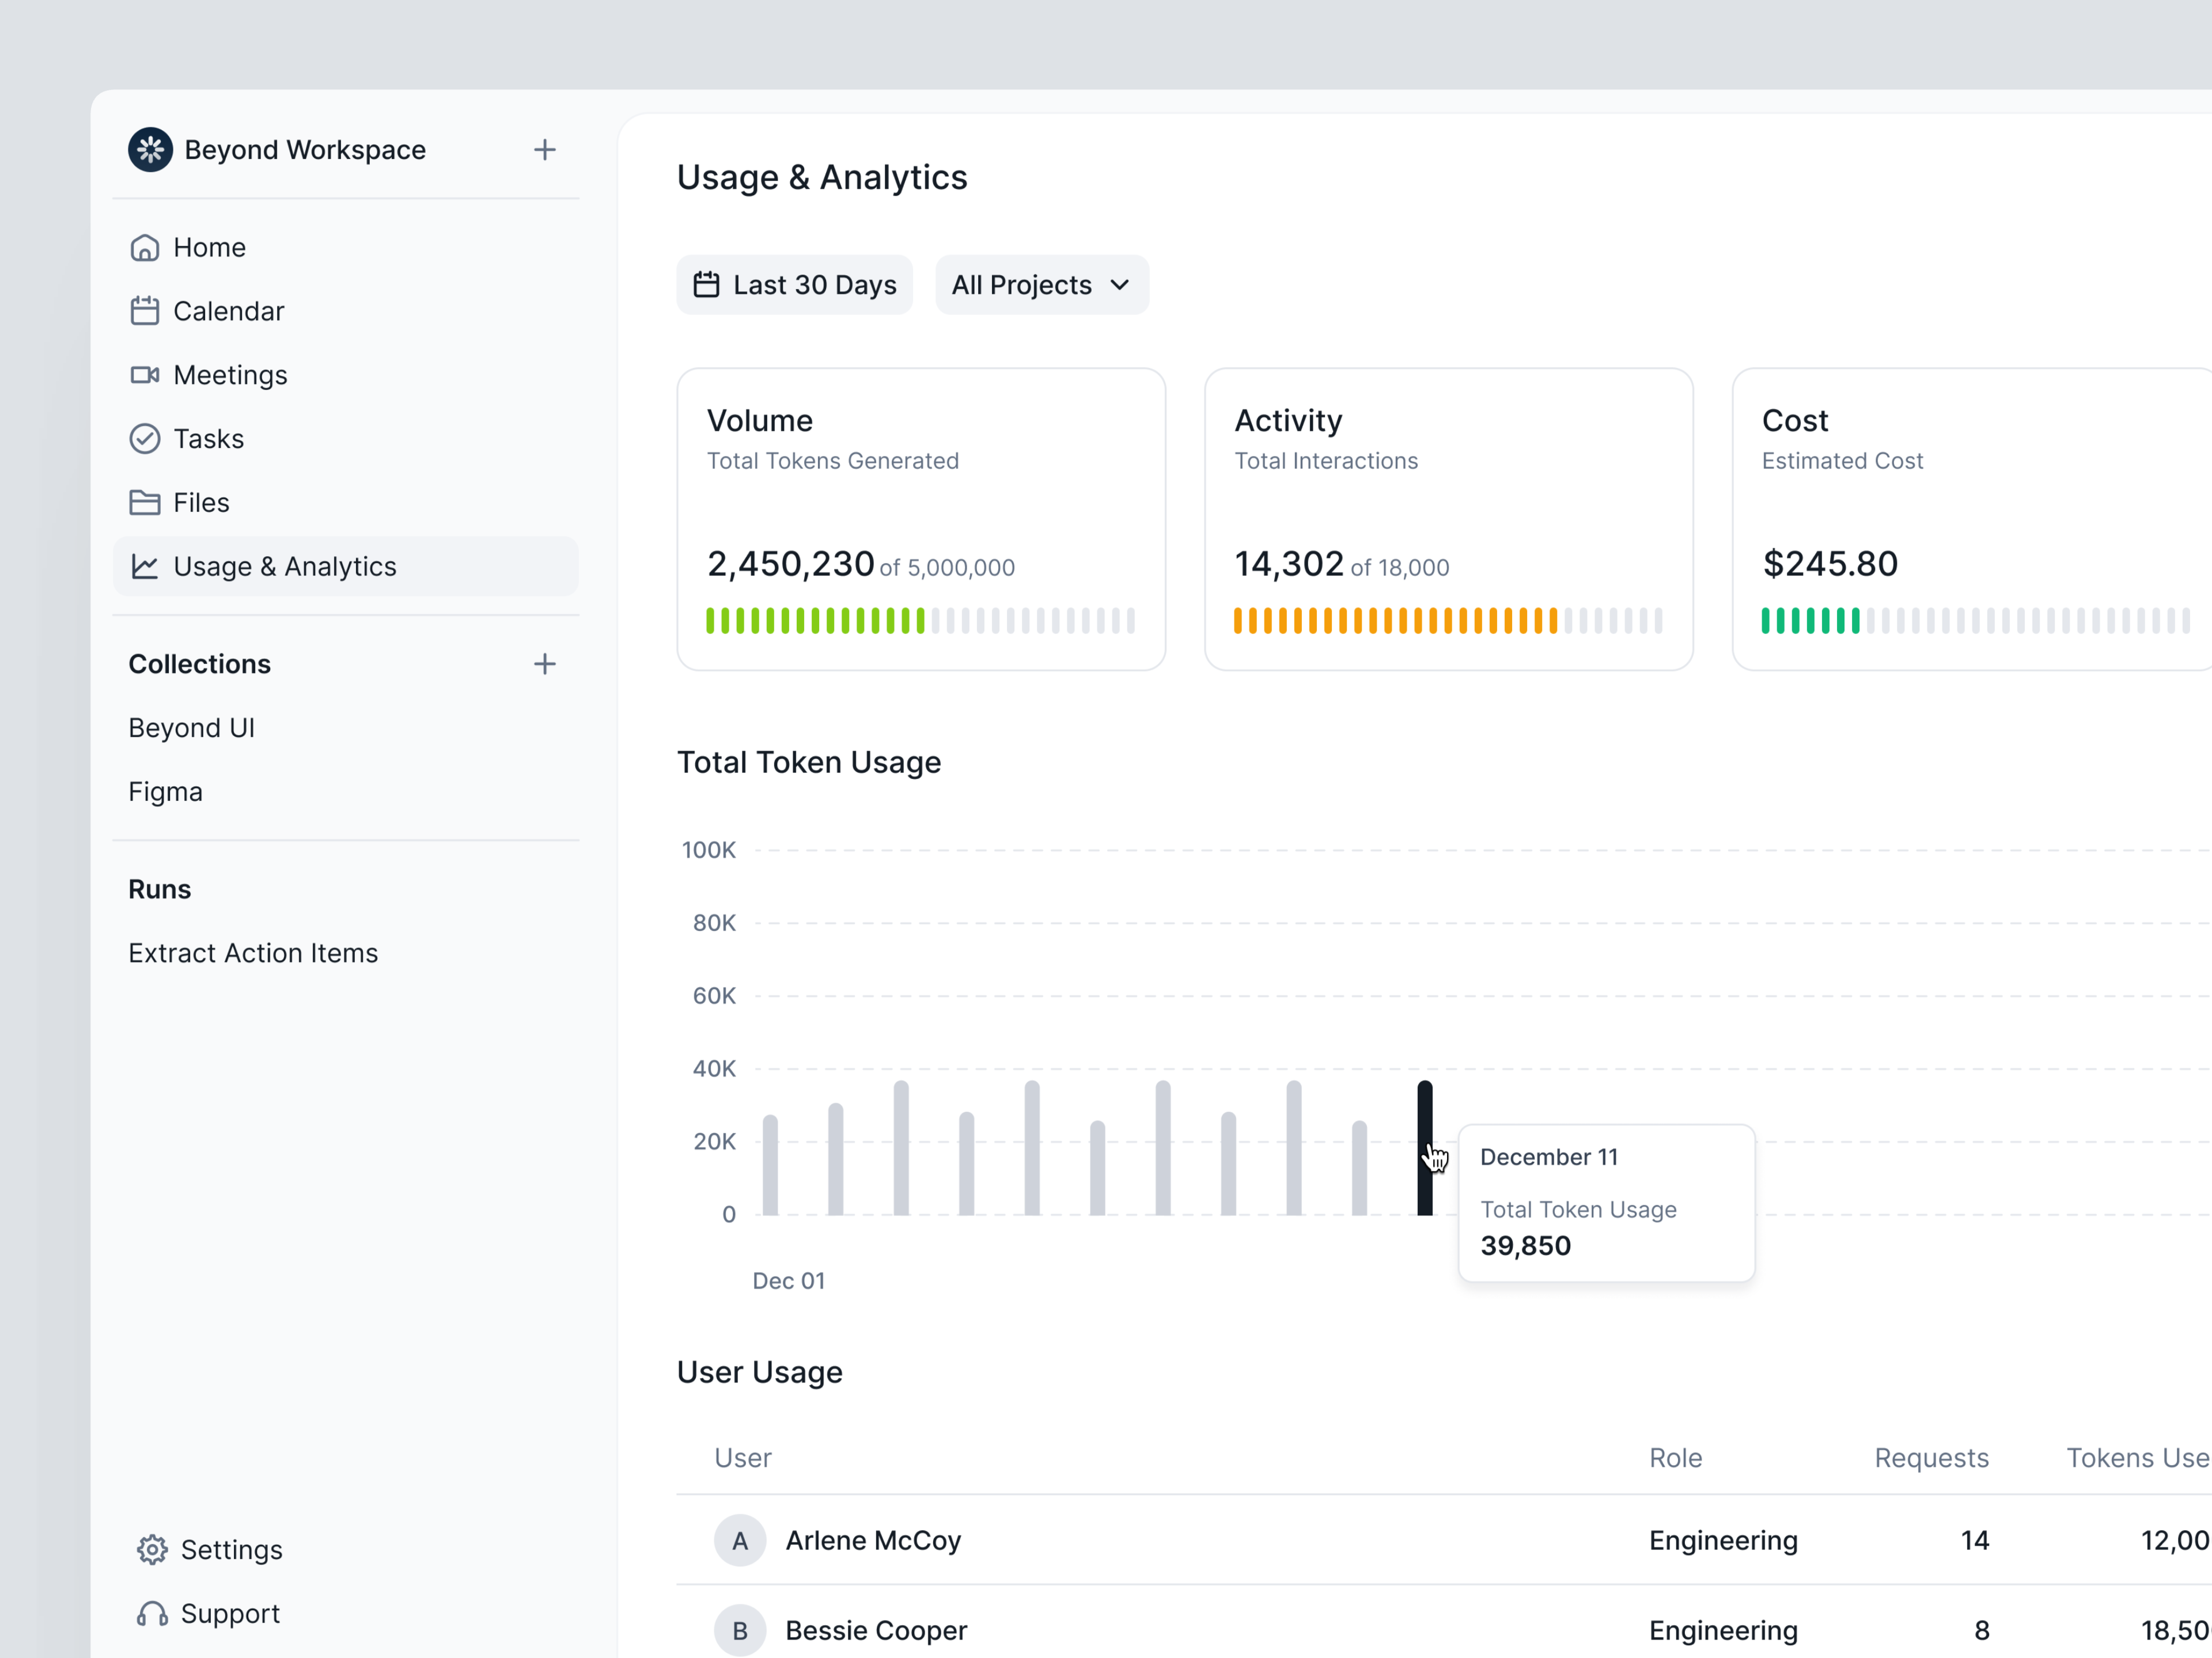Open the Files folder icon

tap(146, 503)
